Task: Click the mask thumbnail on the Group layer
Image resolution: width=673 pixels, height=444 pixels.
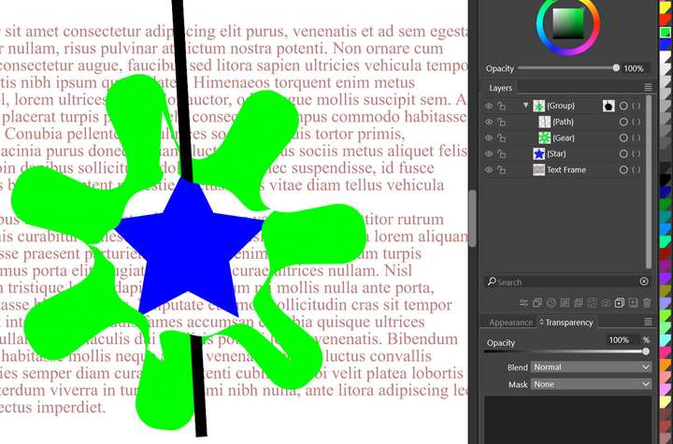Action: pos(608,107)
